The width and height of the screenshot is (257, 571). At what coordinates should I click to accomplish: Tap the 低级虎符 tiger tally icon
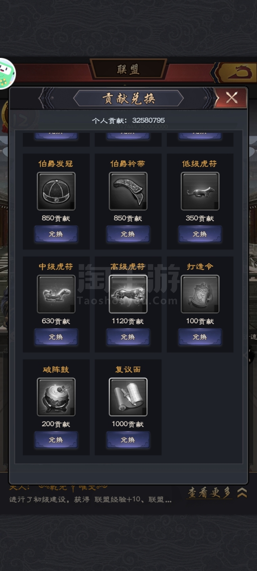click(200, 191)
